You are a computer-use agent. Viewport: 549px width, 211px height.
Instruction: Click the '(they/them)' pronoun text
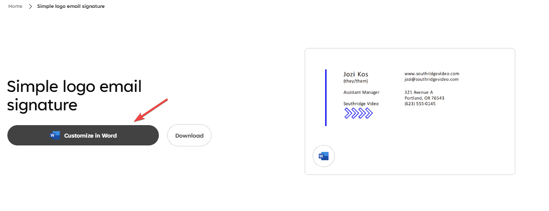356,81
